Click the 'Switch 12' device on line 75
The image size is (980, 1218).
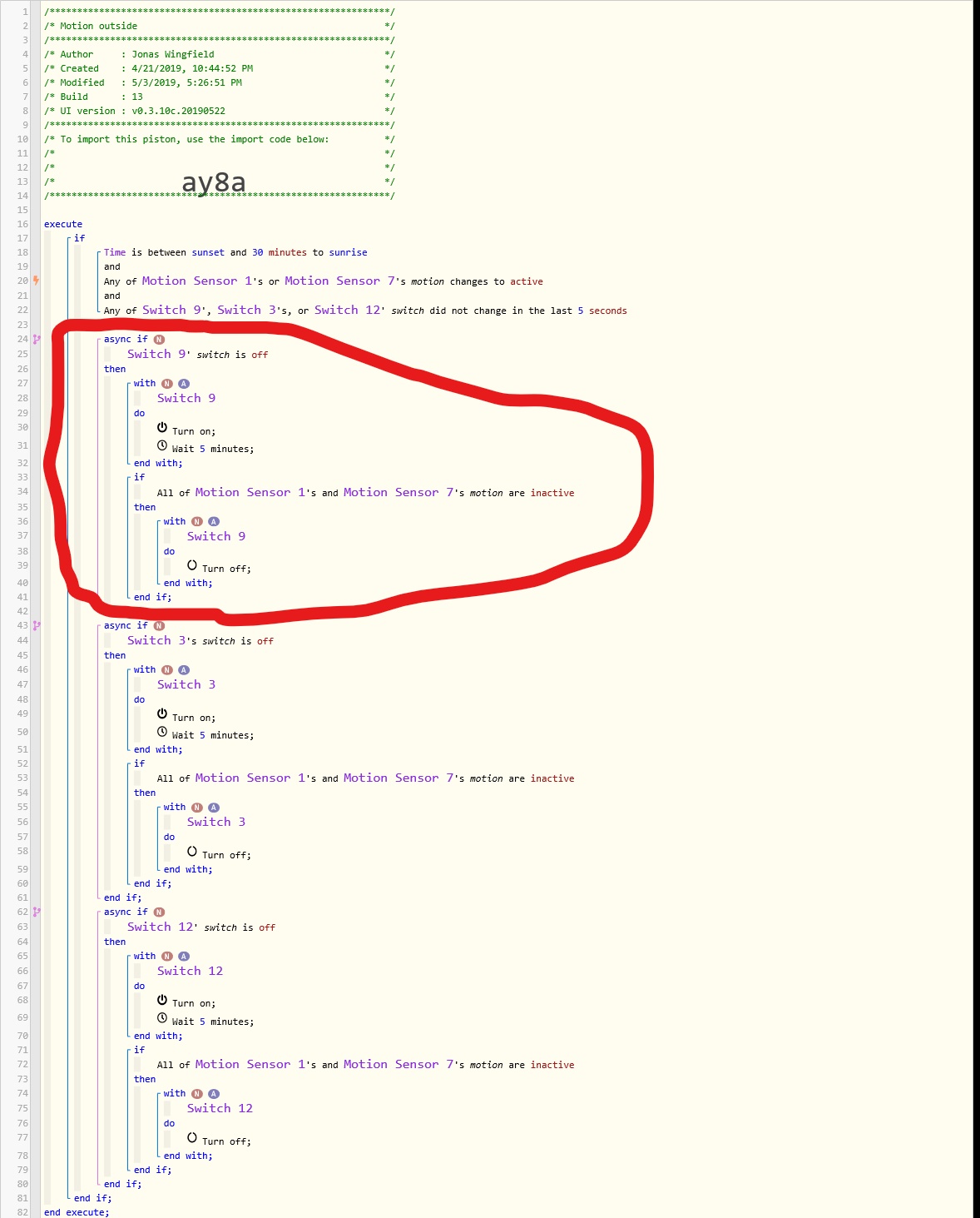pyautogui.click(x=220, y=1108)
